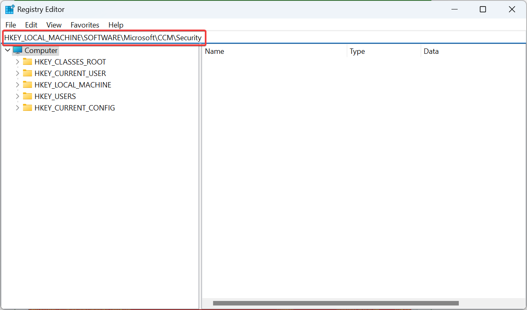Select HKEY_CLASSES_ROOT key
The image size is (527, 310).
[70, 62]
